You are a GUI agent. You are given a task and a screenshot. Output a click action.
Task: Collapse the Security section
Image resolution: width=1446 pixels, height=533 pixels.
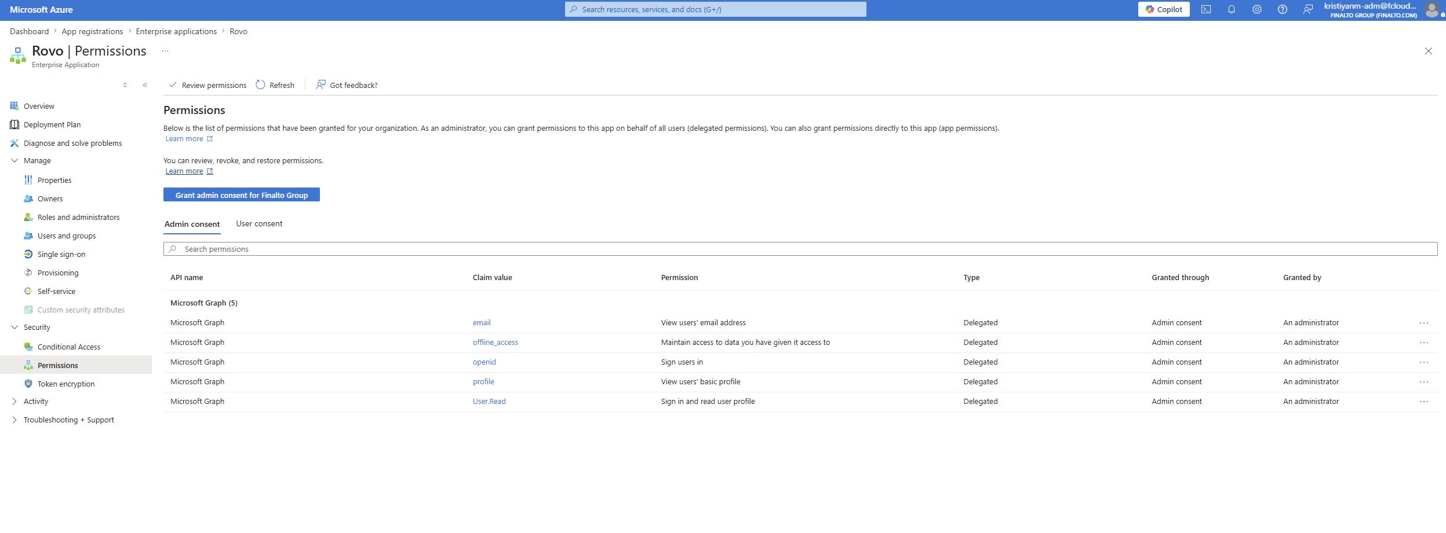point(14,327)
